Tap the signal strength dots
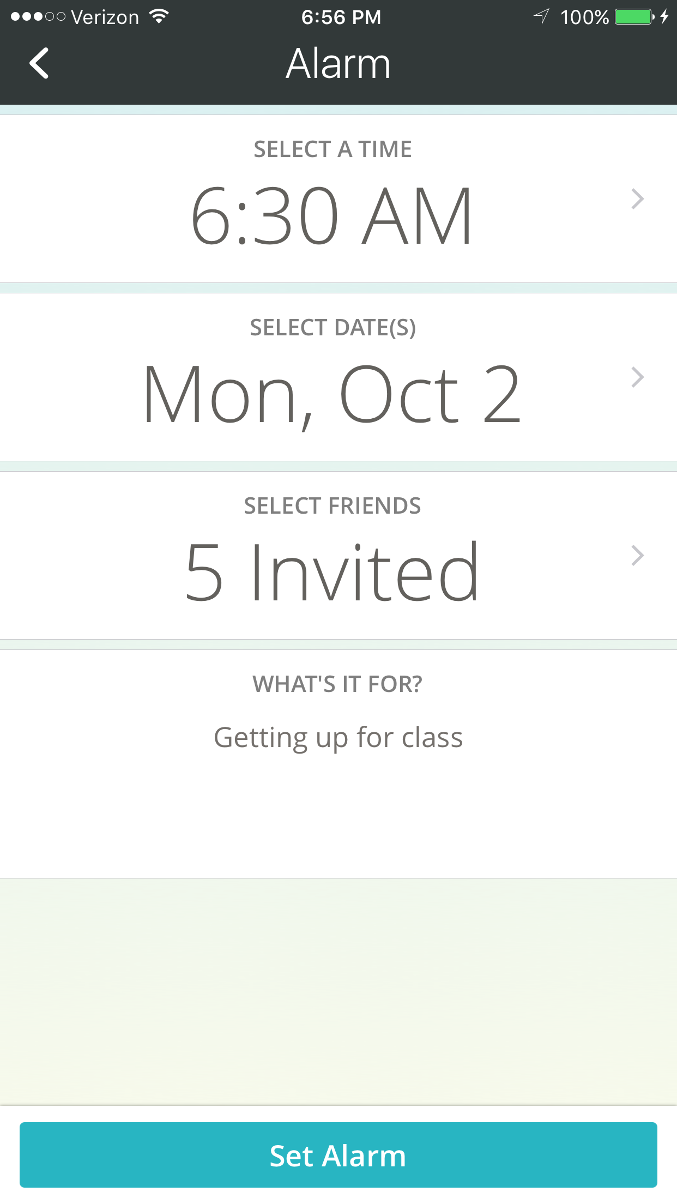This screenshot has height=1204, width=677. (38, 17)
